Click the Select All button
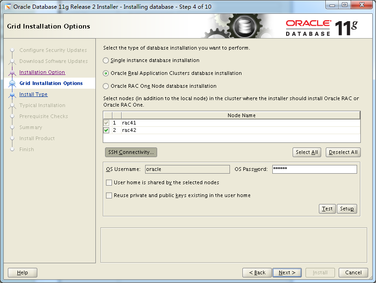Viewport: 376px width, 283px height. [x=307, y=152]
